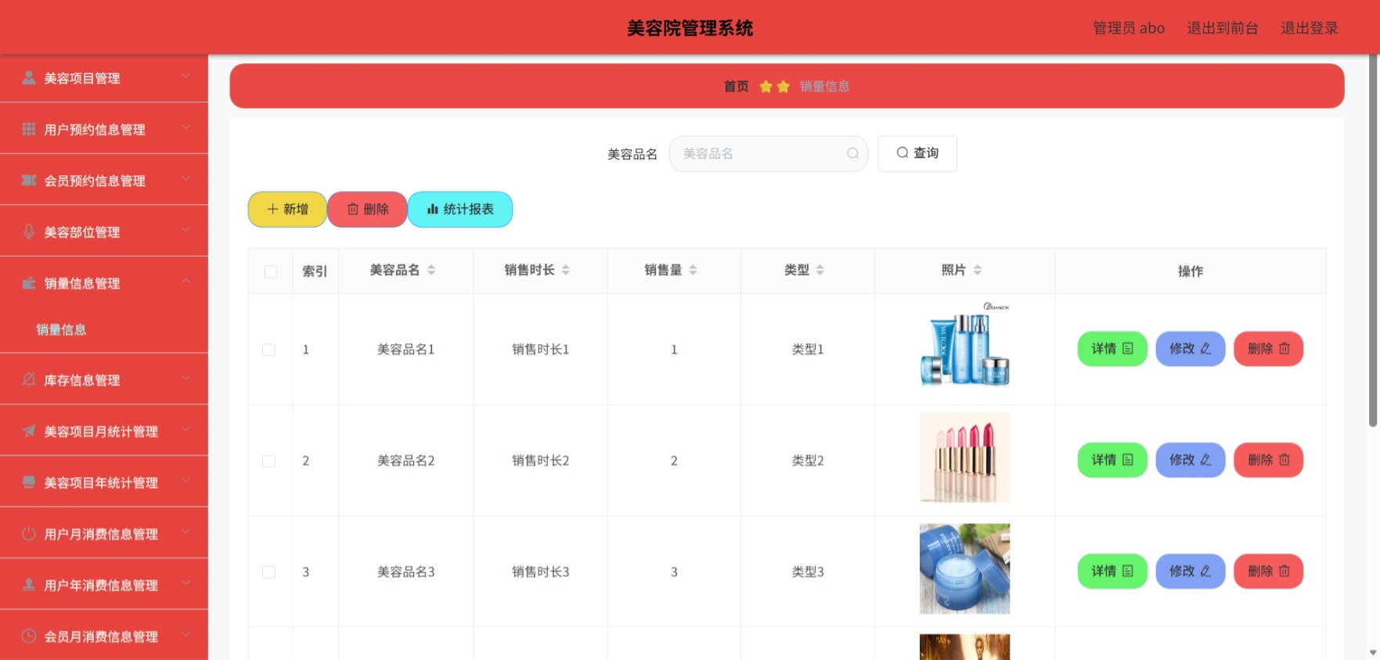The image size is (1380, 660).
Task: Sort by the 销售时长 column arrows
Action: point(566,270)
